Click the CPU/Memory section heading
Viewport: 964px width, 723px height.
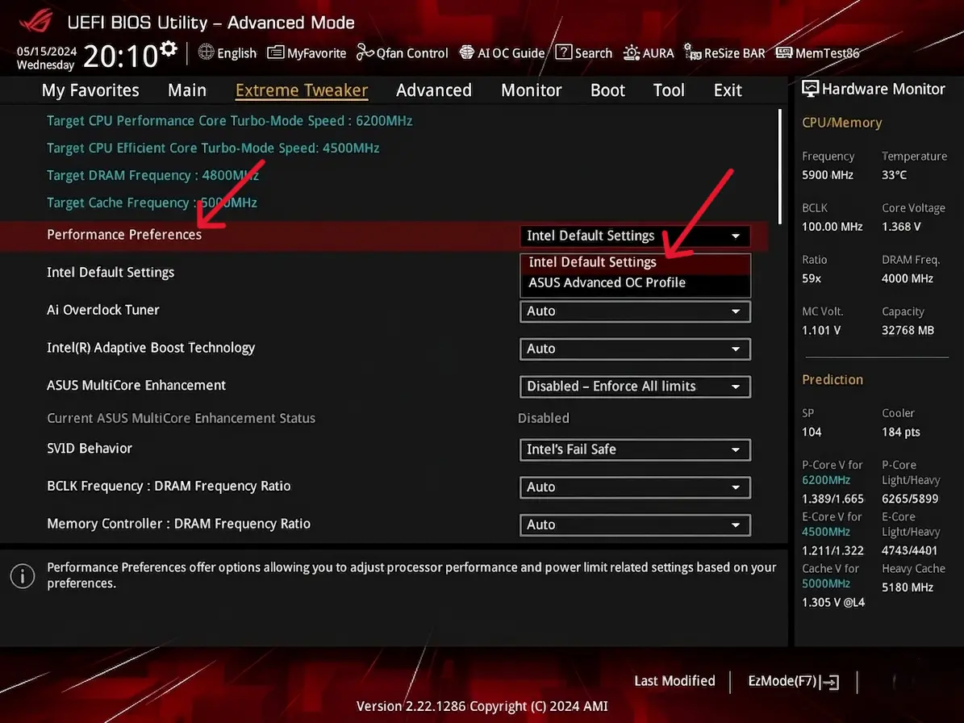[841, 123]
